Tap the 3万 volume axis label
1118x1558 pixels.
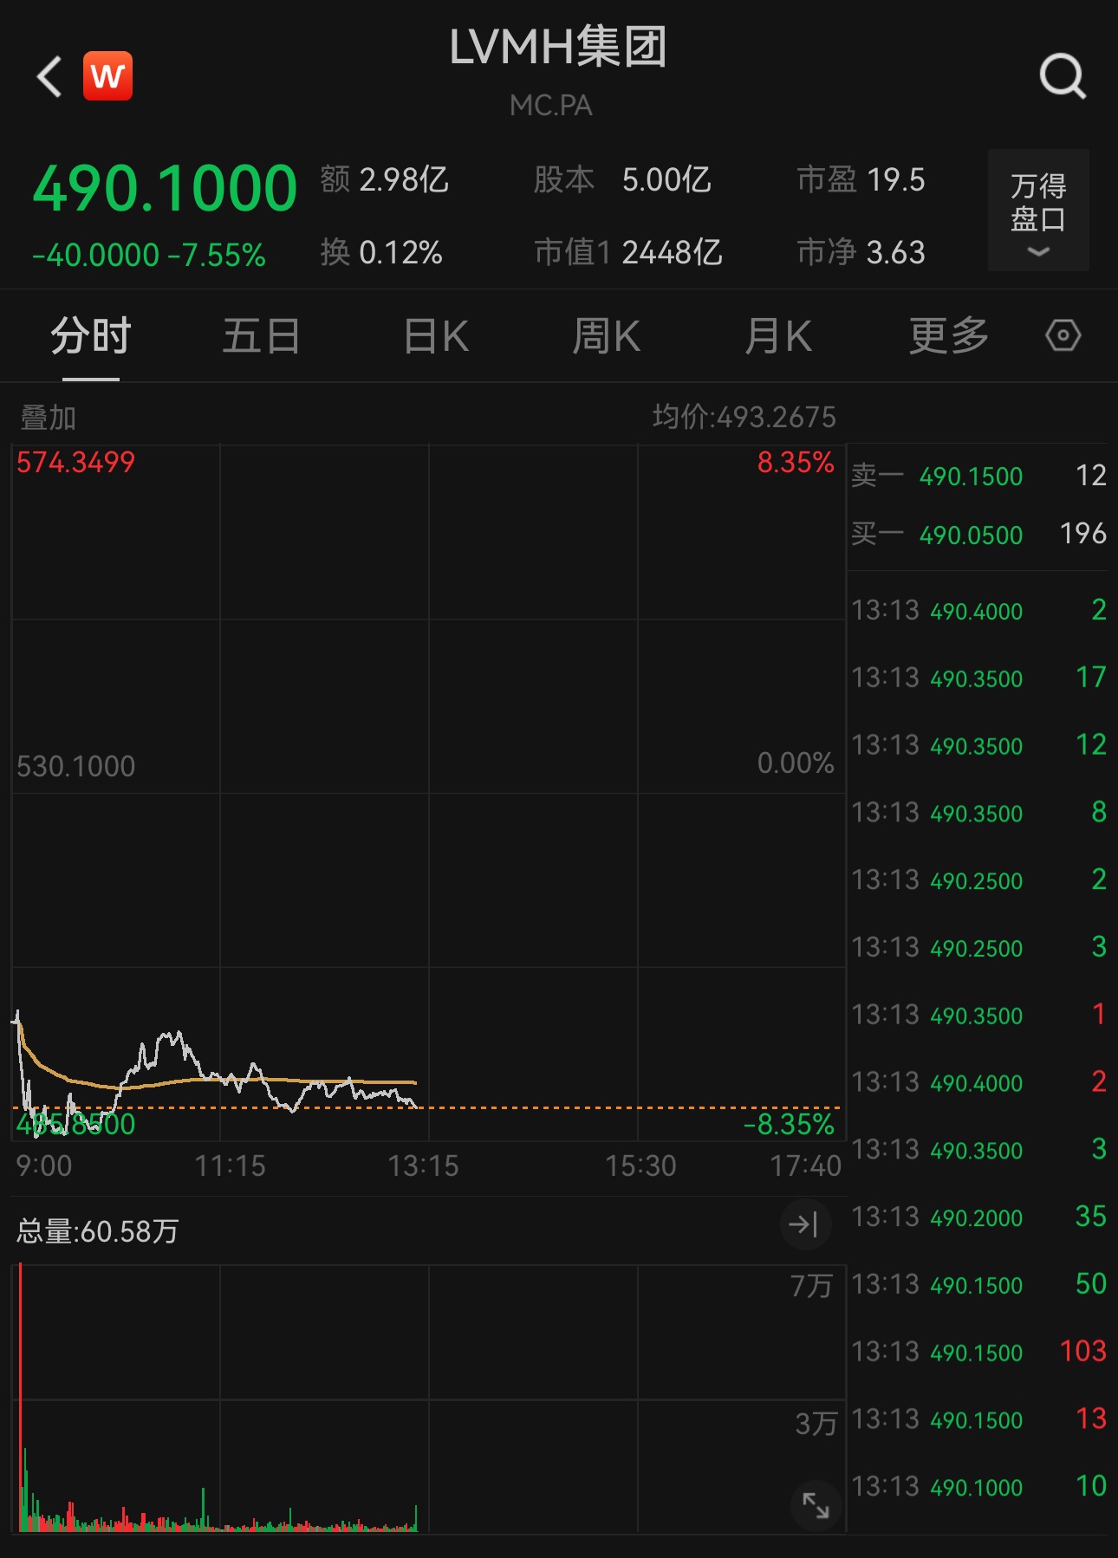pos(816,1424)
